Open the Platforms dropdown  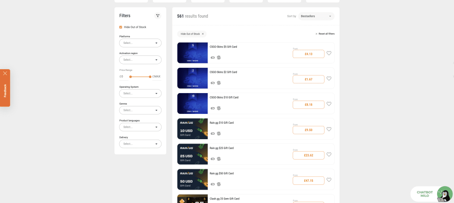[141, 43]
